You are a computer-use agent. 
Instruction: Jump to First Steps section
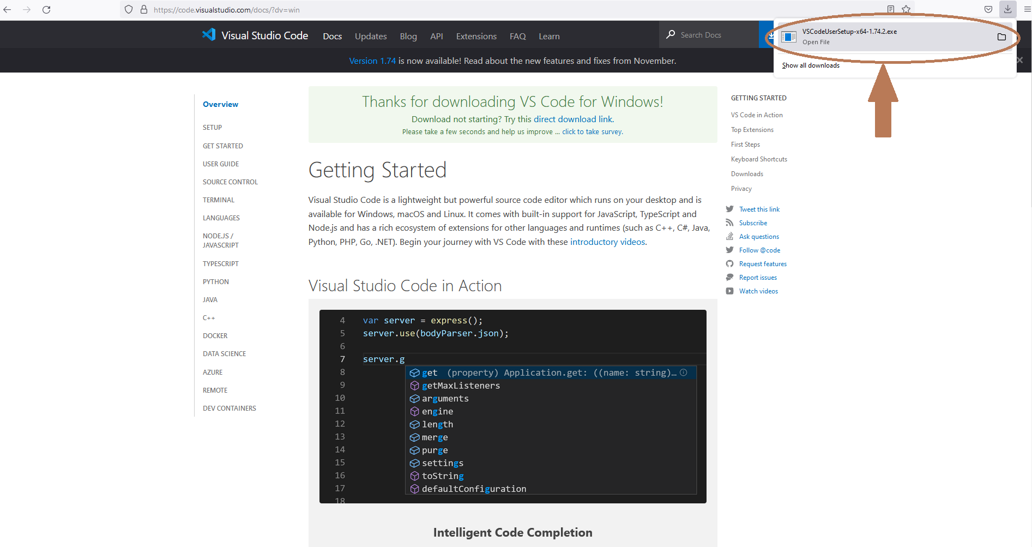coord(745,145)
